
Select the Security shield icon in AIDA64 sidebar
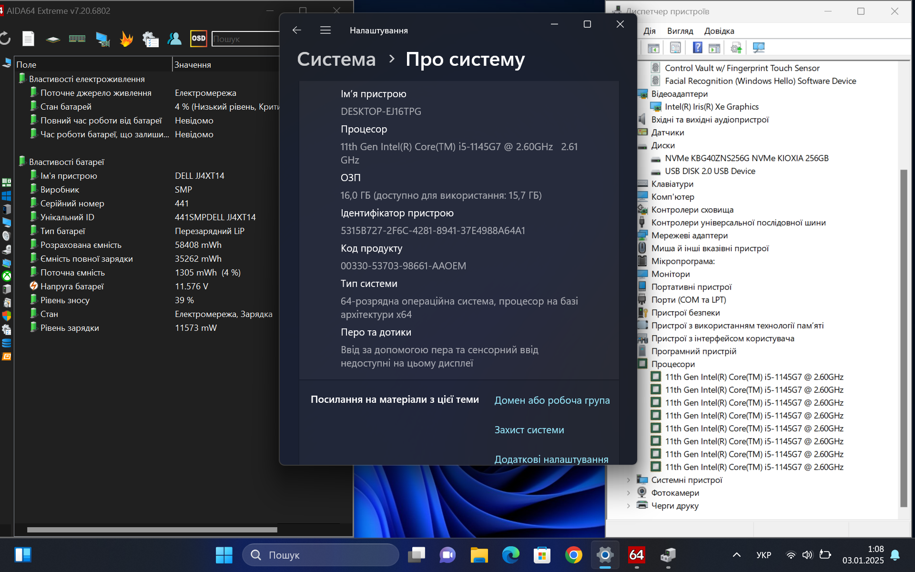[x=7, y=316]
